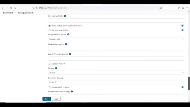Screen dimensions: 190x107
Task: Click the vertical scrollbar thumb
Action: click(189, 84)
